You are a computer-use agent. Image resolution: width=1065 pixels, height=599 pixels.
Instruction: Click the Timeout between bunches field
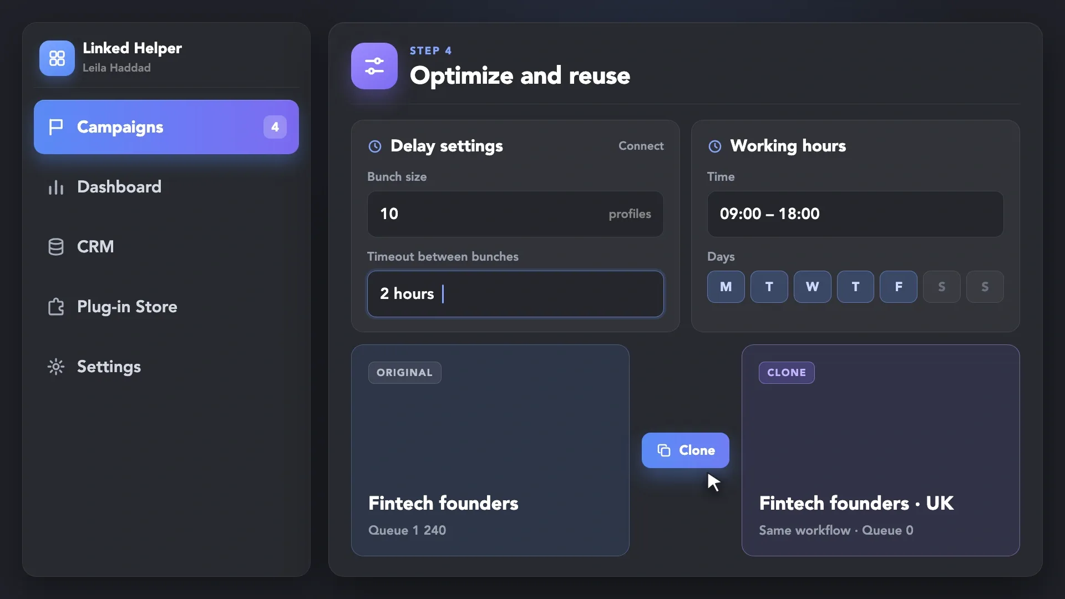coord(515,294)
